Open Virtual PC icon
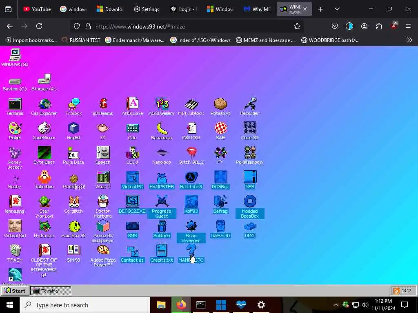 (132, 180)
